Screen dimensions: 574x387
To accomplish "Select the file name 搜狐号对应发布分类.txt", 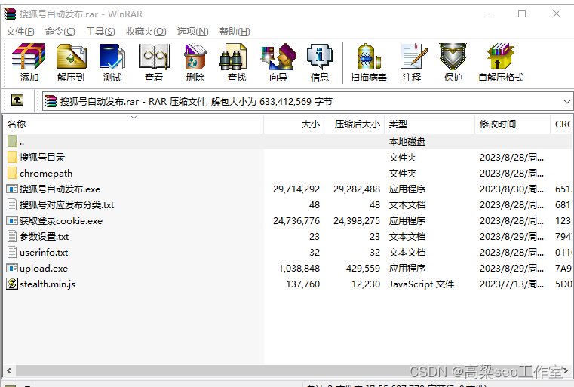I will (66, 205).
